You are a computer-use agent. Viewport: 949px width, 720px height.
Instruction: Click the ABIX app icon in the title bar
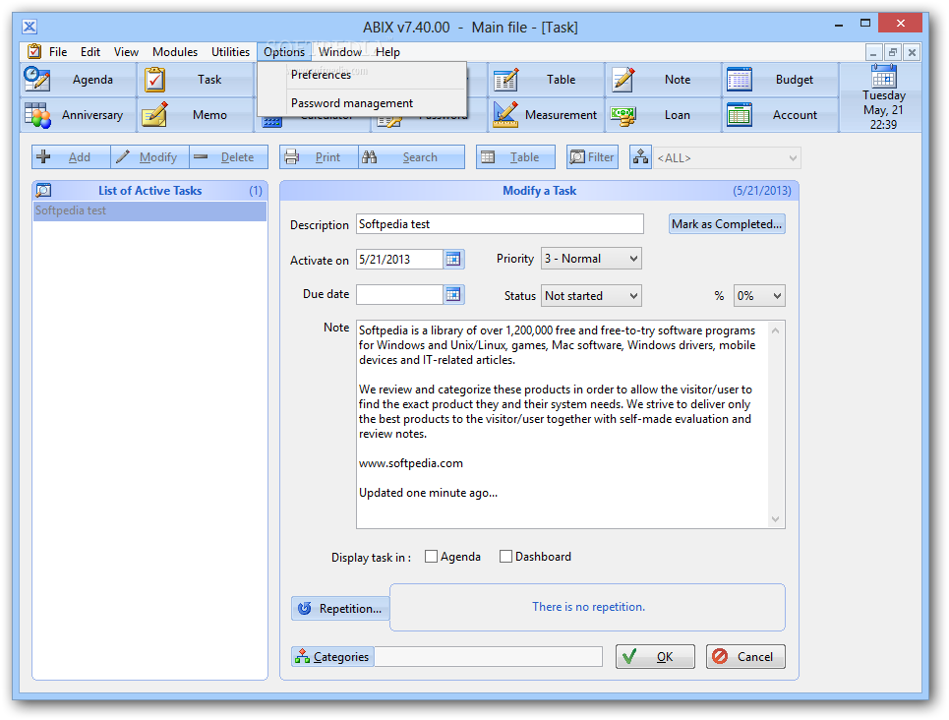(30, 27)
